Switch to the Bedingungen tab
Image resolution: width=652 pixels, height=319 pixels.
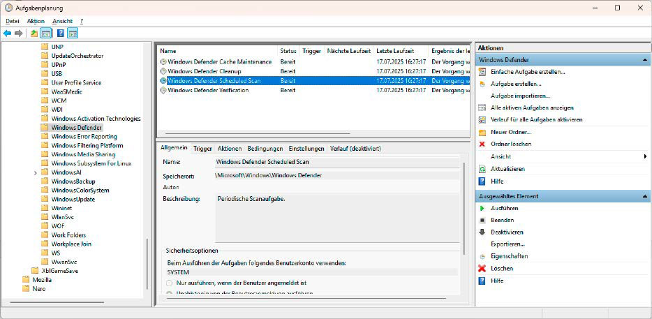tap(265, 149)
